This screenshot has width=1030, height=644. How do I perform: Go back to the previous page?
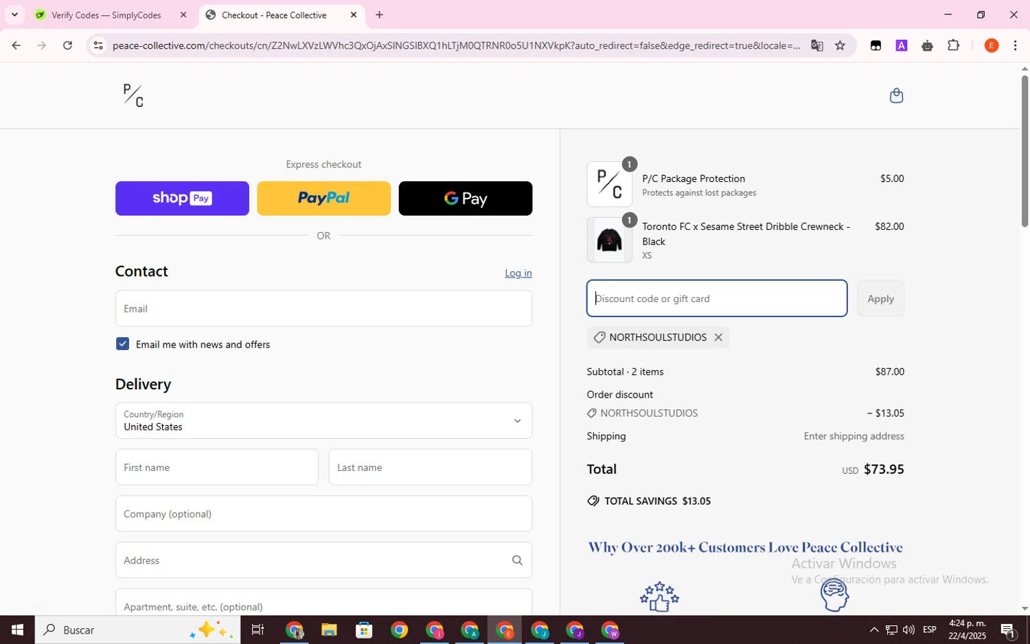16,45
